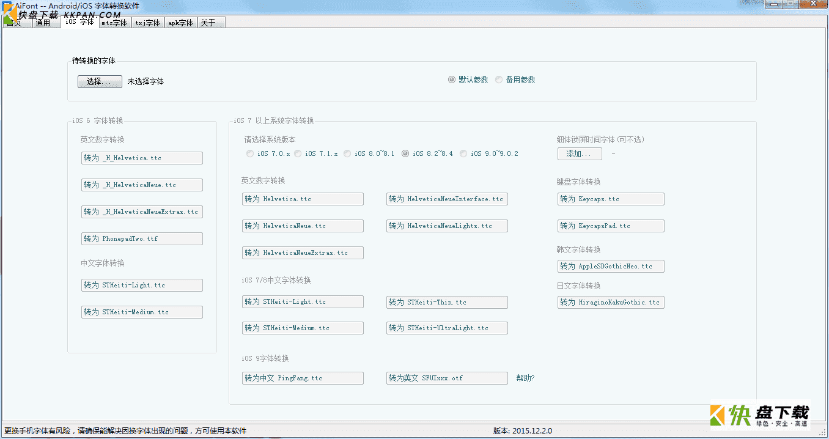Viewport: 829px width, 439px height.
Task: Click the 版本: 2015.12.2.0 status text
Action: (x=523, y=430)
